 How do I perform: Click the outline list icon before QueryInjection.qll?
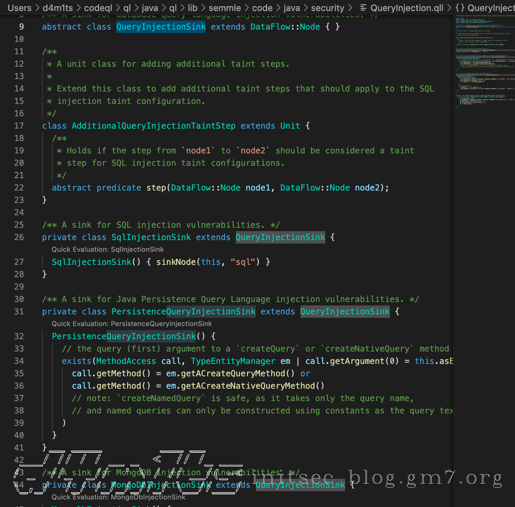363,8
